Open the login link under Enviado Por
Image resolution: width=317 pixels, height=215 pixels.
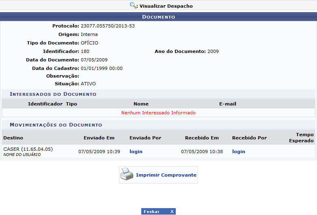[x=136, y=152]
